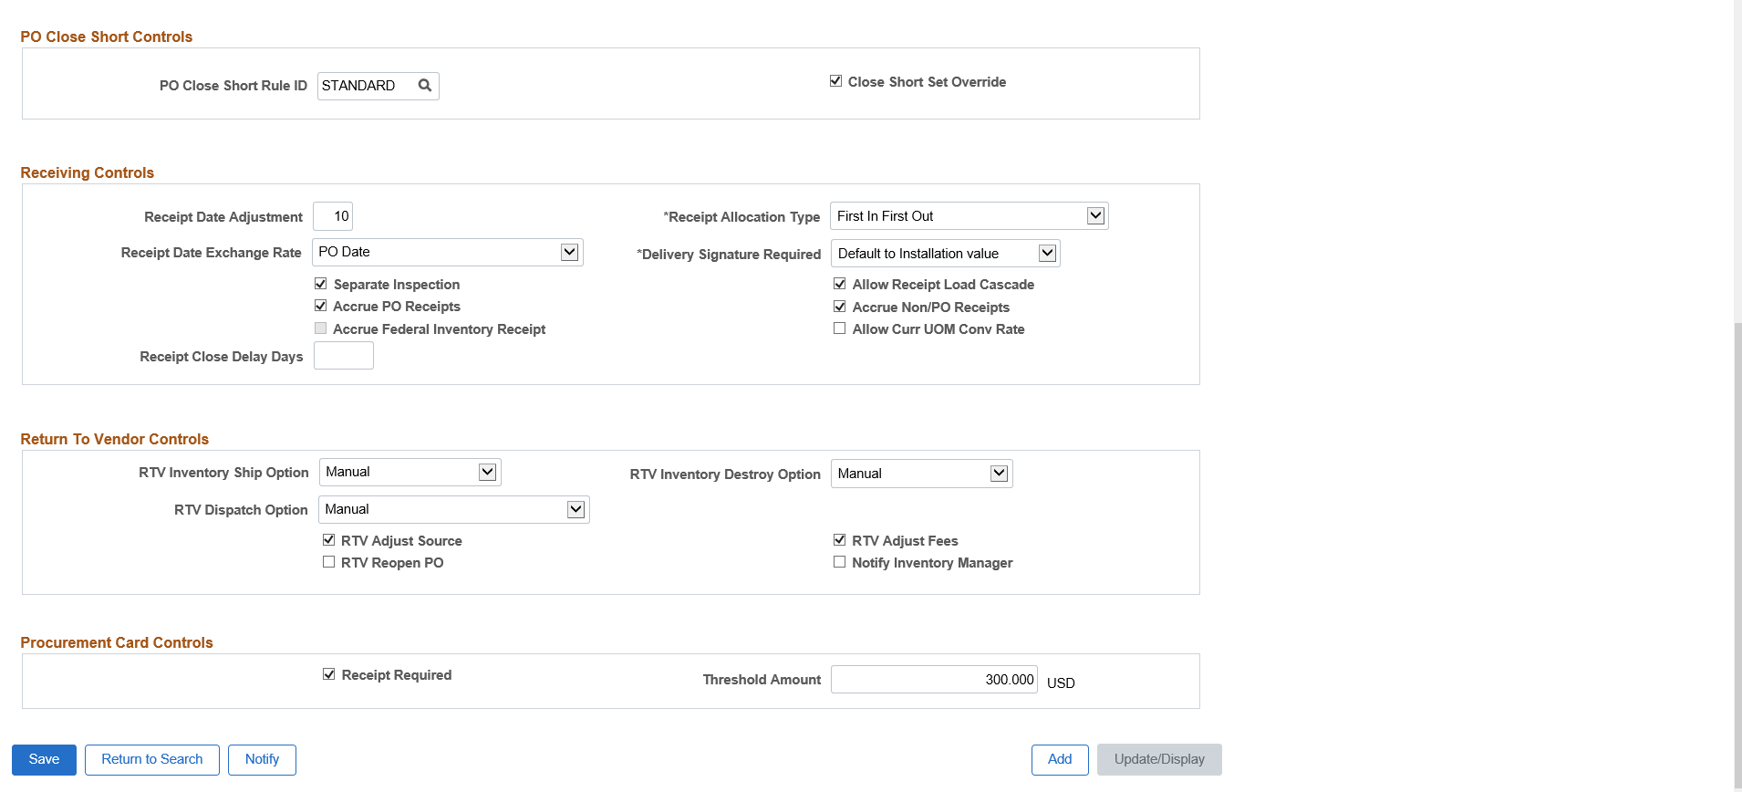Open RTV Inventory Ship Option dropdown
The height and width of the screenshot is (792, 1742).
(x=410, y=472)
